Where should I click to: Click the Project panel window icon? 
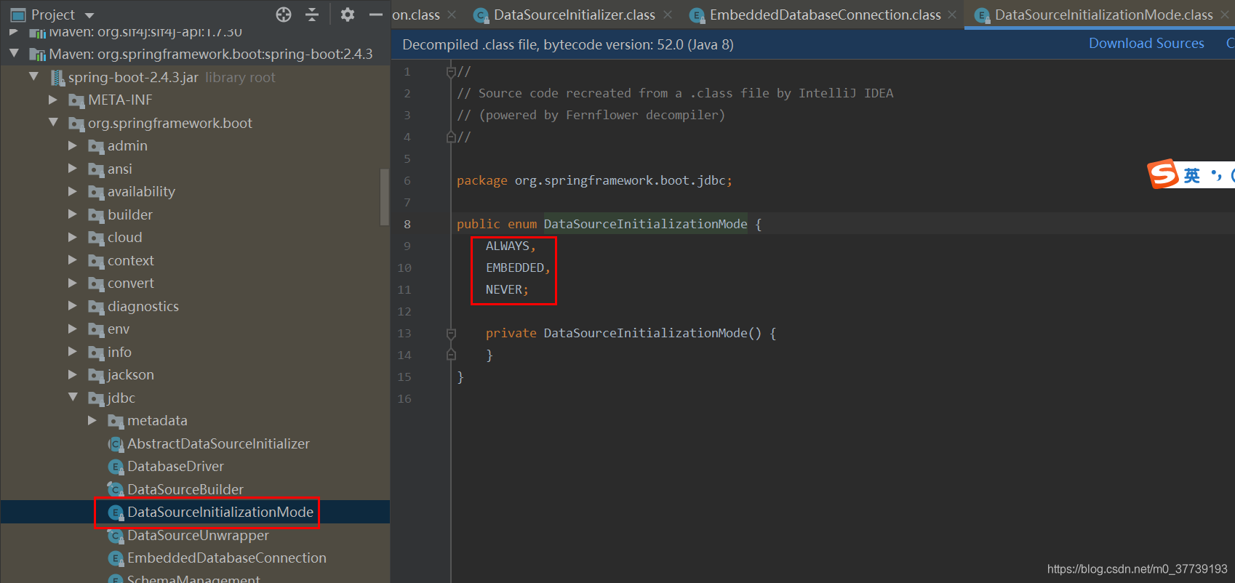click(18, 15)
